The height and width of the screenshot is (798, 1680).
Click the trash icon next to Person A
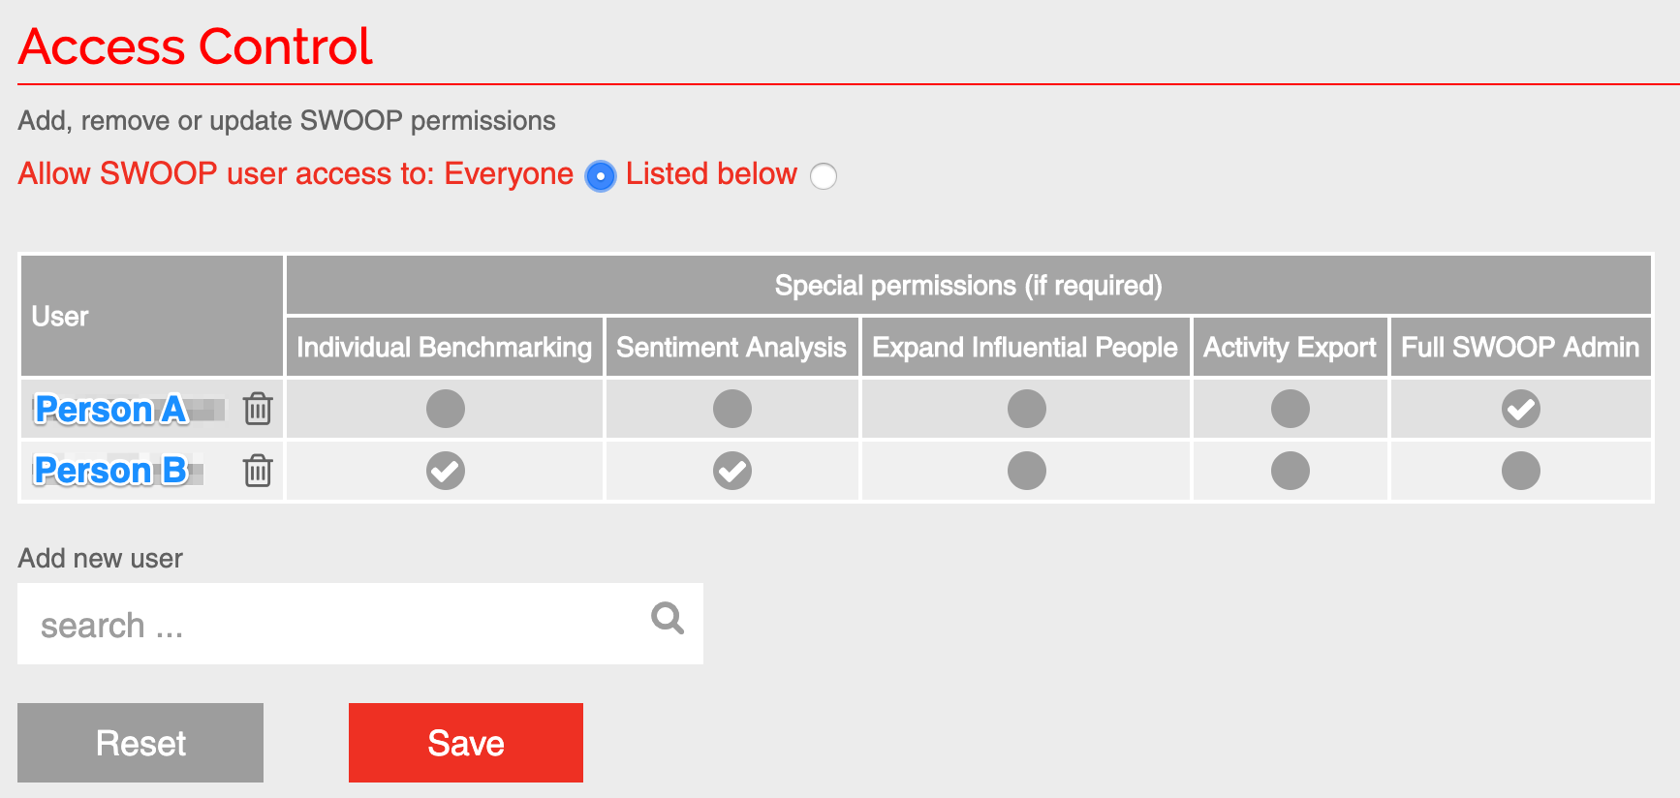point(258,409)
